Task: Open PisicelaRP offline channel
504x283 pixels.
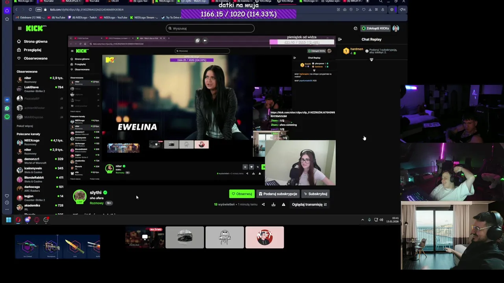Action: click(x=39, y=99)
